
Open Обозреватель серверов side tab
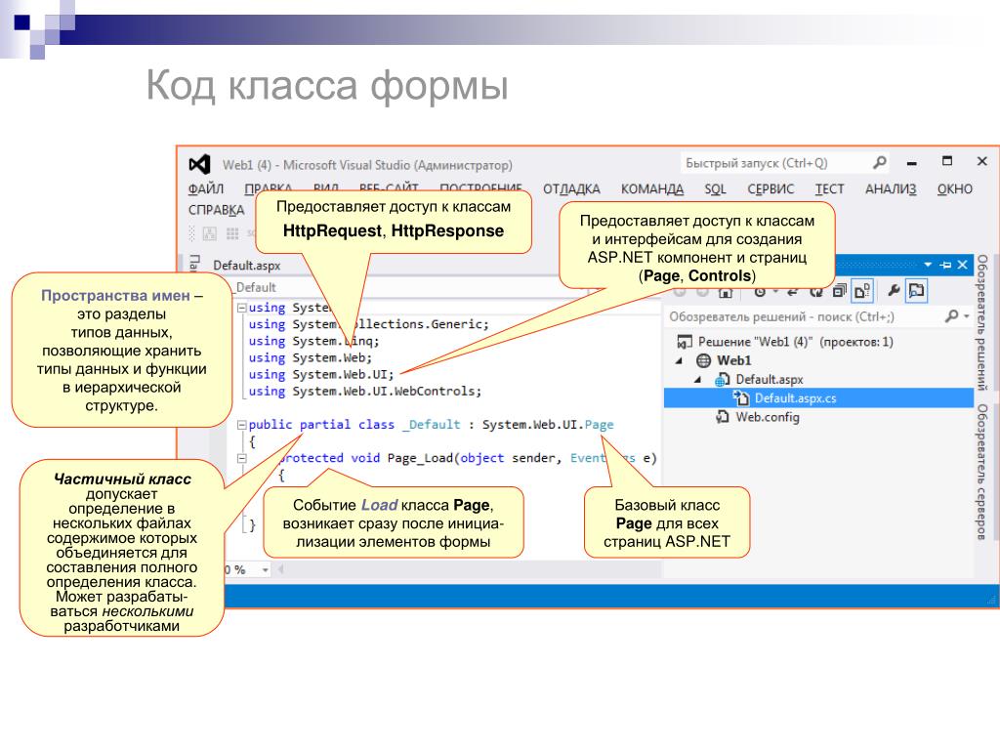tap(982, 472)
